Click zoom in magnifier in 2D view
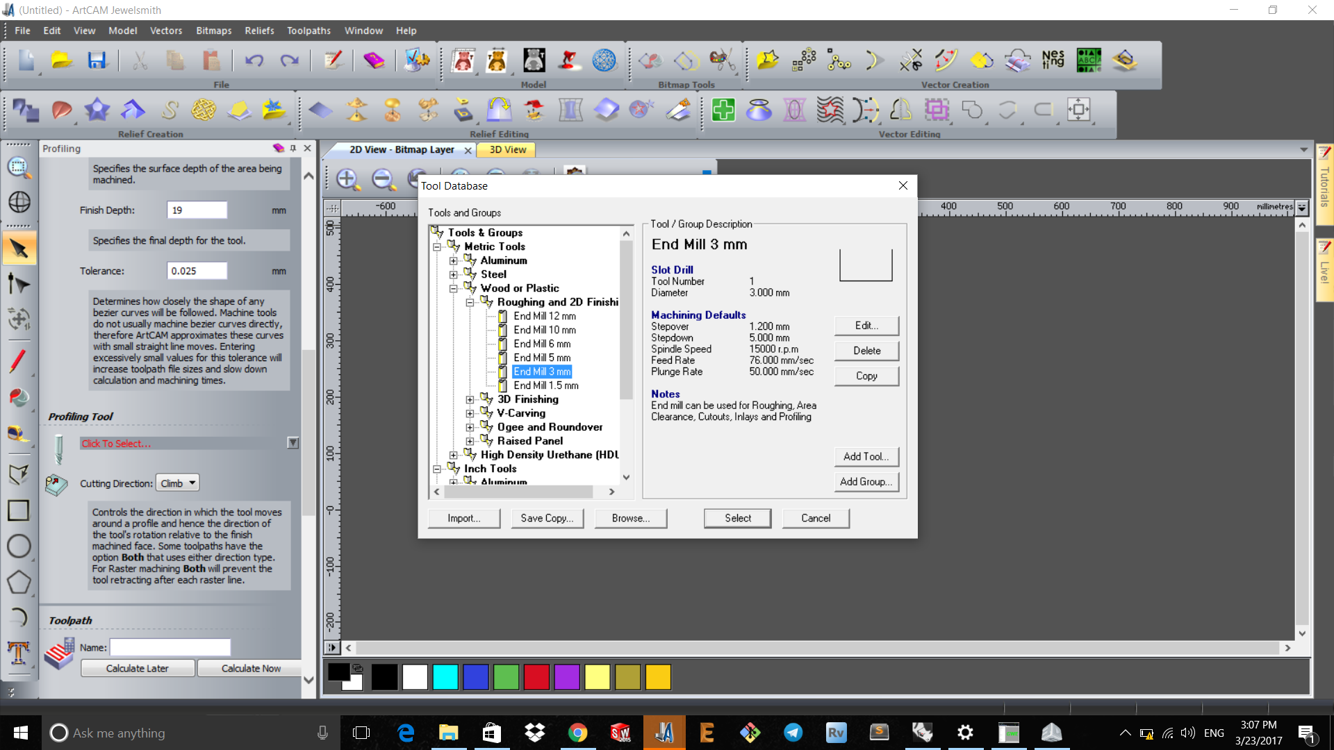 click(347, 179)
